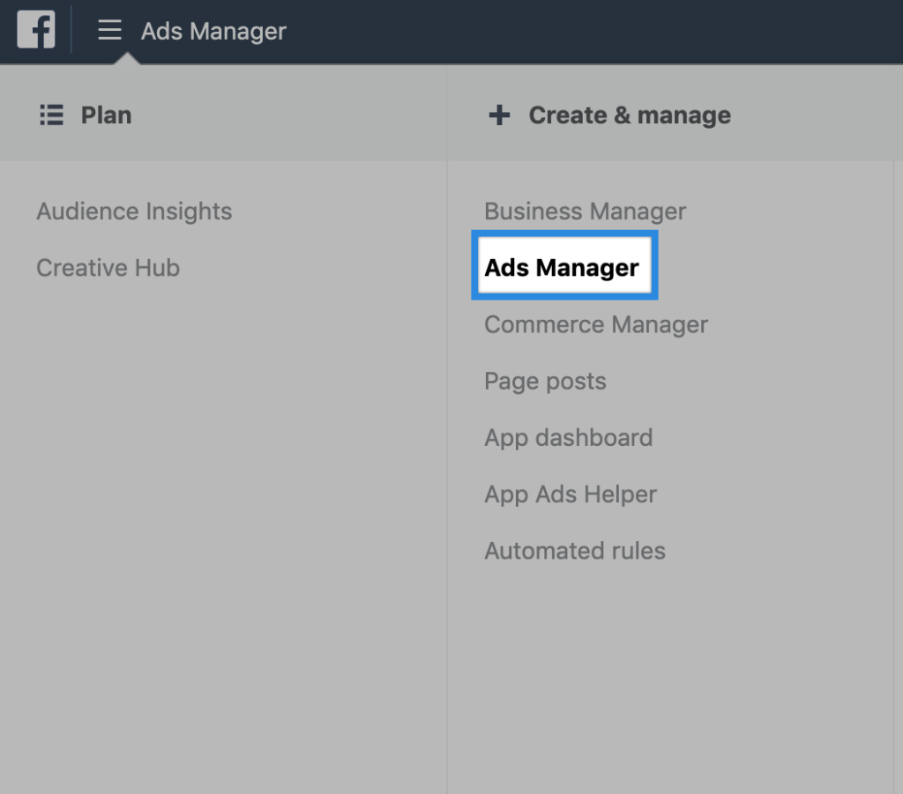
Task: Click the Facebook logo icon
Action: click(x=35, y=31)
